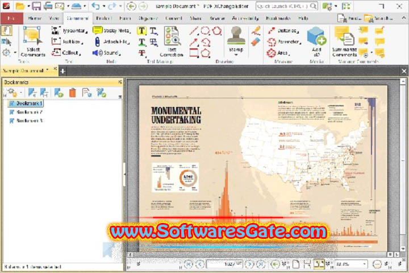Delete bookmark with the orange trash icon
Image resolution: width=409 pixels, height=273 pixels.
73,93
